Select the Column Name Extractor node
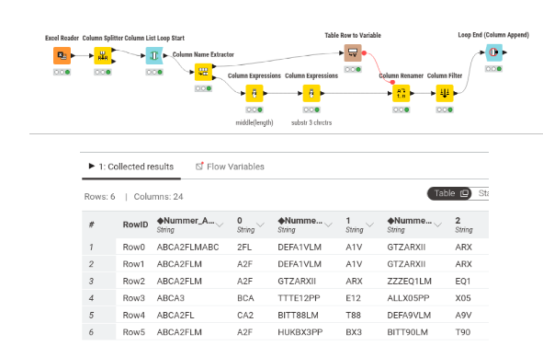This screenshot has width=543, height=357. point(203,72)
